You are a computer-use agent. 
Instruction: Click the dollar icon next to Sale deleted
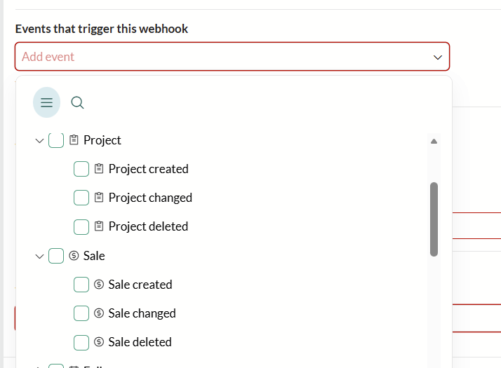99,342
